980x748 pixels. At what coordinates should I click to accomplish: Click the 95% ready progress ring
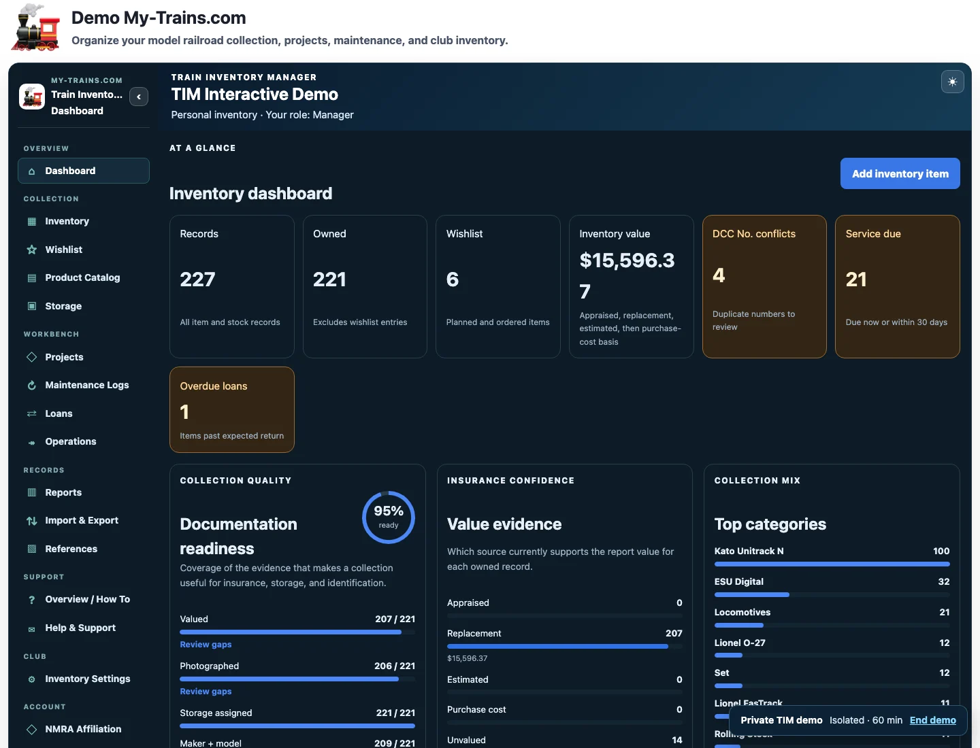tap(389, 517)
